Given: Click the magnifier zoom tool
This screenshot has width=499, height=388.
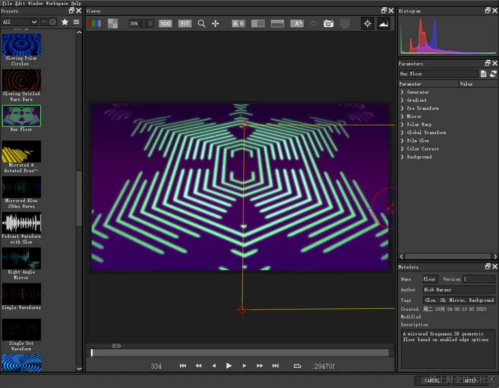Looking at the screenshot, I should (201, 24).
